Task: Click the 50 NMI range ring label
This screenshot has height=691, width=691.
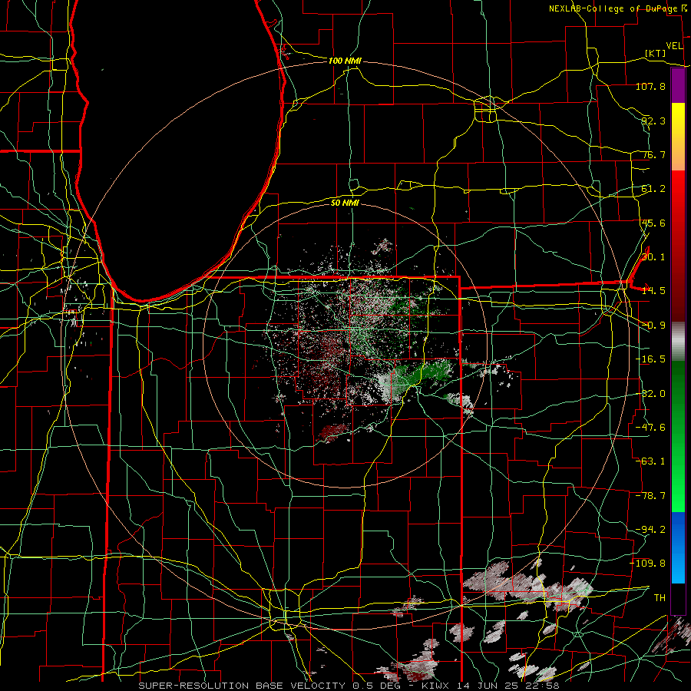Action: click(345, 203)
